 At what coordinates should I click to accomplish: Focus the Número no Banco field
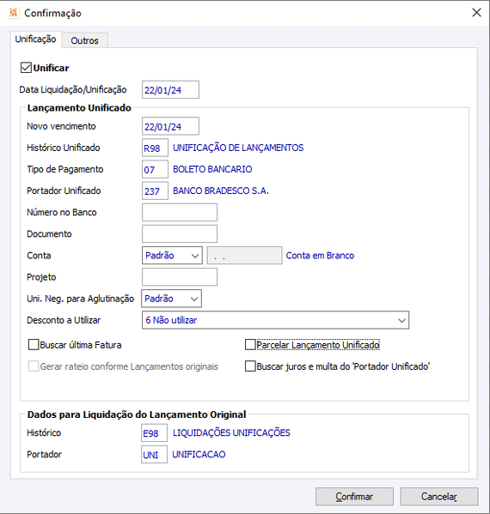tap(180, 212)
